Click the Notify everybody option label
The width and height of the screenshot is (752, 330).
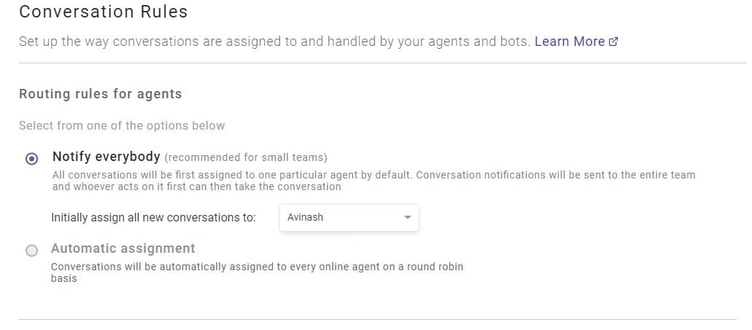point(106,157)
